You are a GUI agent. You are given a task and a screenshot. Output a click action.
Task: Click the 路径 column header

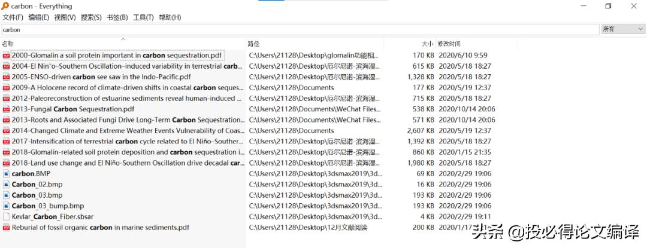(254, 44)
